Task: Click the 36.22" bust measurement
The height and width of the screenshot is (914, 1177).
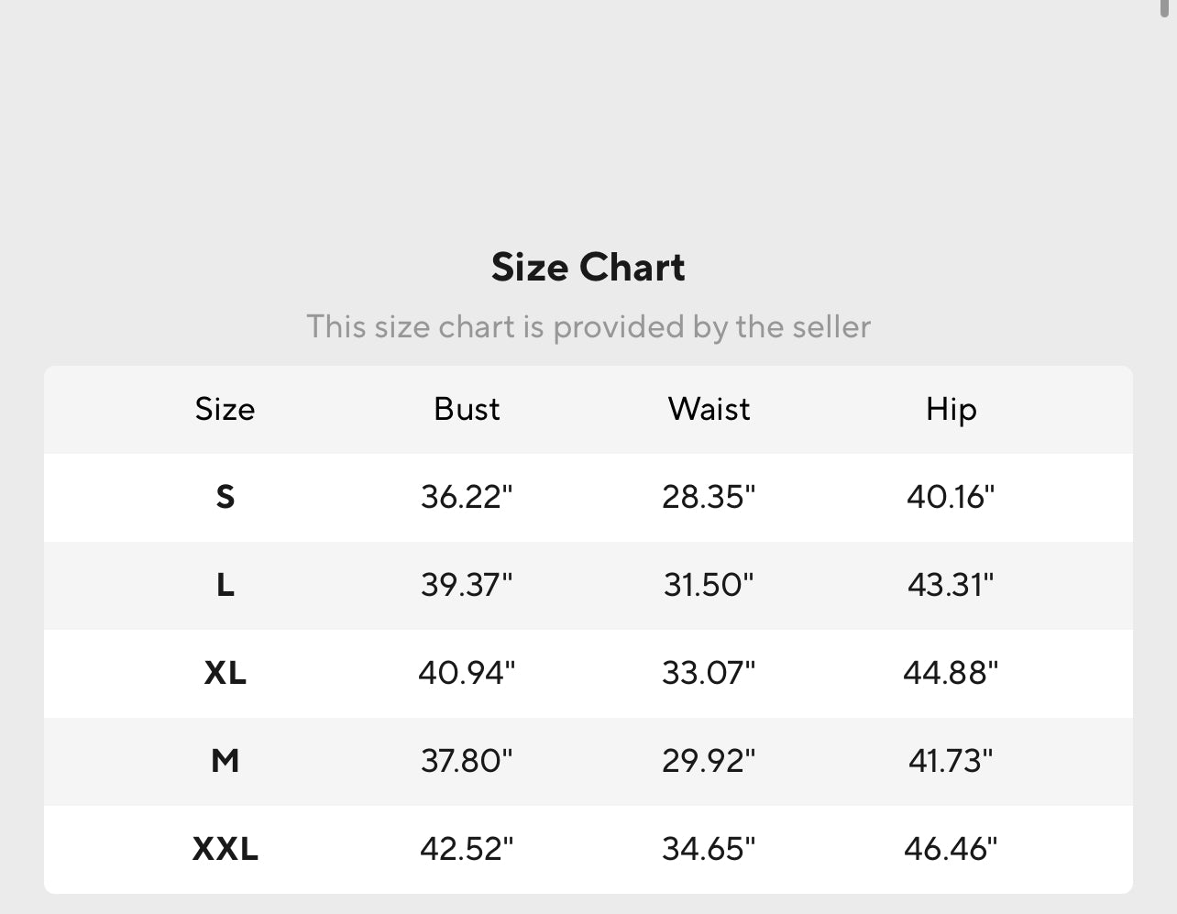Action: 467,497
